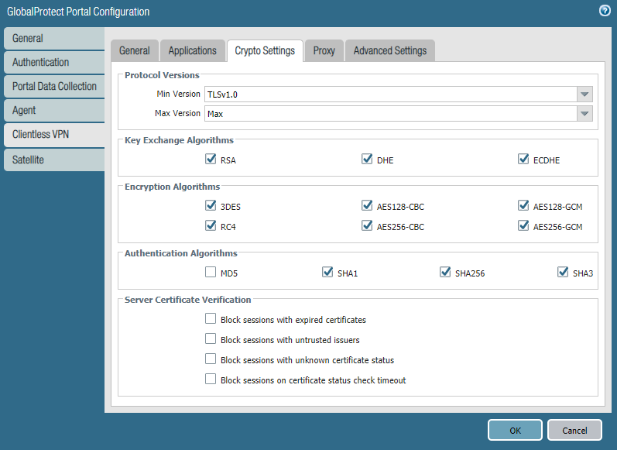The height and width of the screenshot is (450, 617).
Task: Uncheck the RSA key exchange checkbox
Action: [x=211, y=160]
